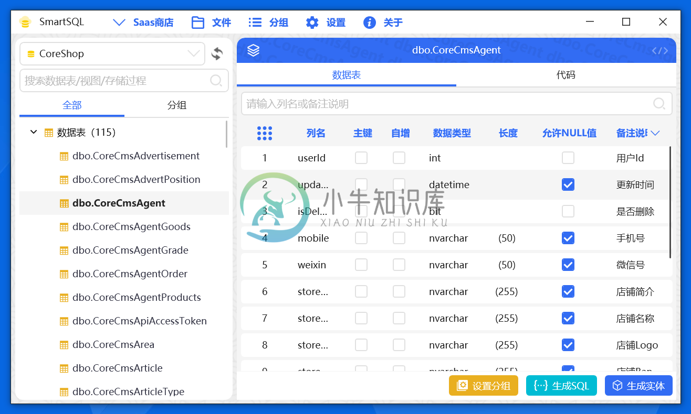
Task: Uncheck allow NULL for 店铺Logo row
Action: point(568,345)
